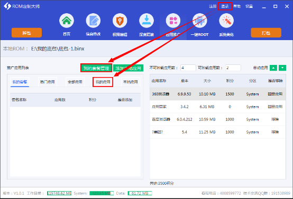Open the 首页 home icon
293x199 pixels.
point(67,21)
